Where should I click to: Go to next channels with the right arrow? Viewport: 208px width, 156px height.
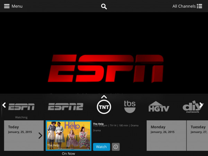pos(201,105)
